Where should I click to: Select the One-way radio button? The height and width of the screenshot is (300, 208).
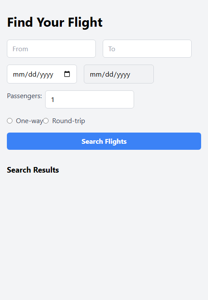10,121
